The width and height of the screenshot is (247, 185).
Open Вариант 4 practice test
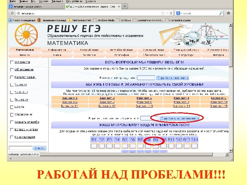coord(181,98)
